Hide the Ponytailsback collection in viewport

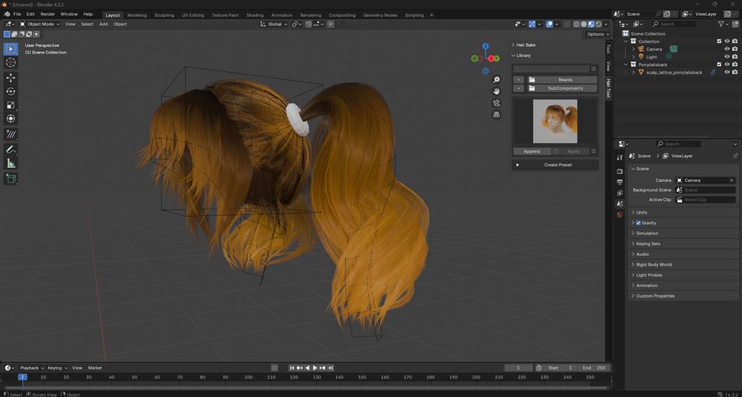727,65
